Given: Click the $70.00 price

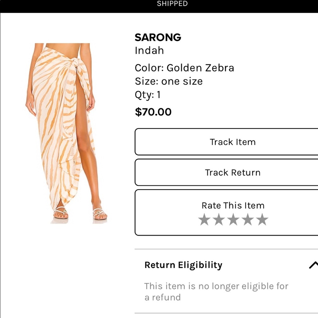Looking at the screenshot, I should [153, 112].
